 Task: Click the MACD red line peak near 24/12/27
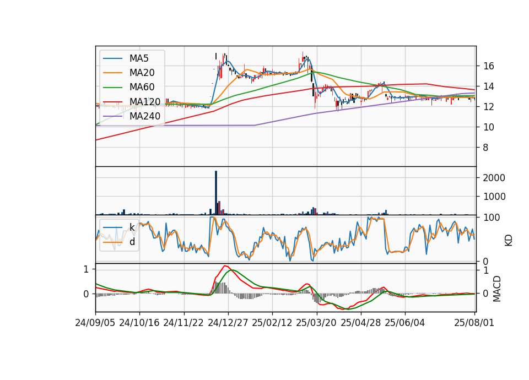(225, 266)
